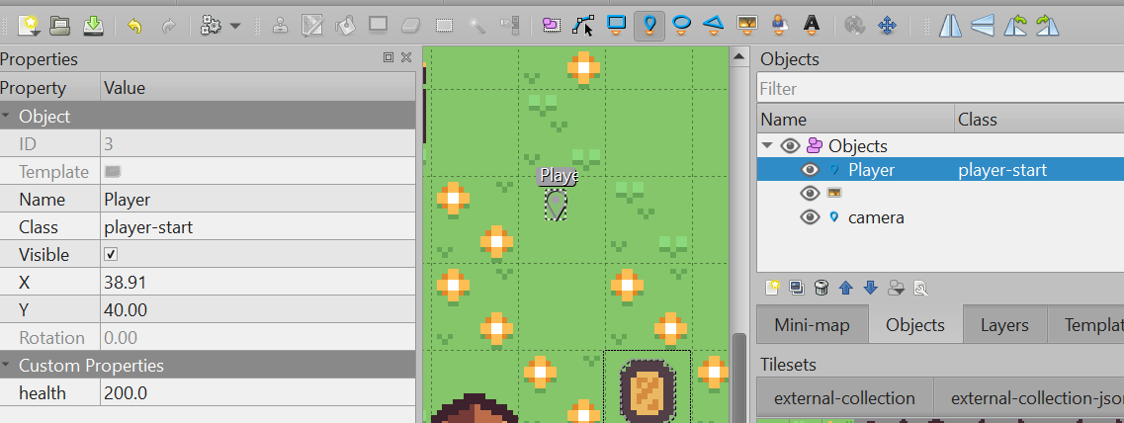Image resolution: width=1124 pixels, height=423 pixels.
Task: Select the Insert Text tool
Action: coord(811,25)
